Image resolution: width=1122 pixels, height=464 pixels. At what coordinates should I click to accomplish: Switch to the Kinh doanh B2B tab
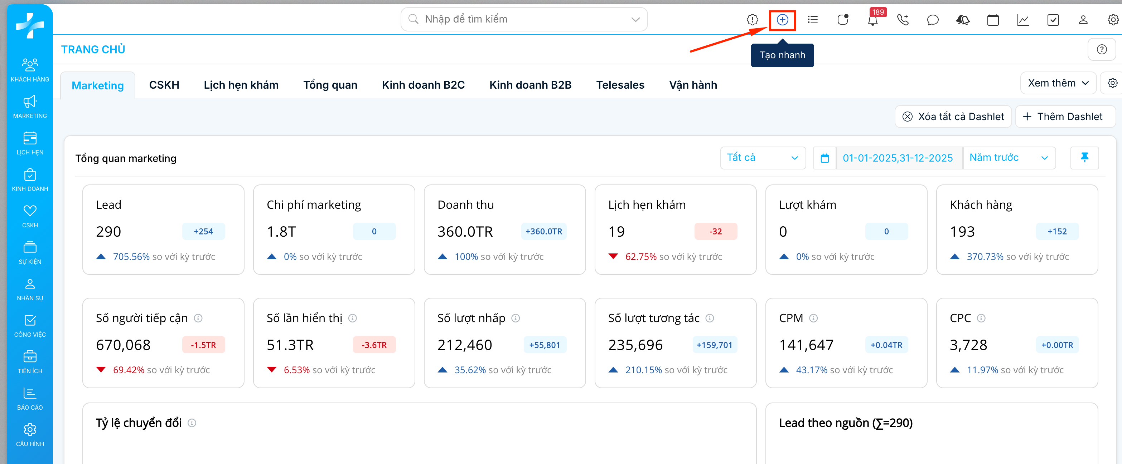click(x=530, y=85)
